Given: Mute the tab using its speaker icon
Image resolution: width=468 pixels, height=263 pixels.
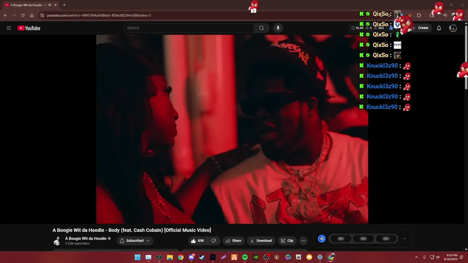Looking at the screenshot, I should pos(50,5).
